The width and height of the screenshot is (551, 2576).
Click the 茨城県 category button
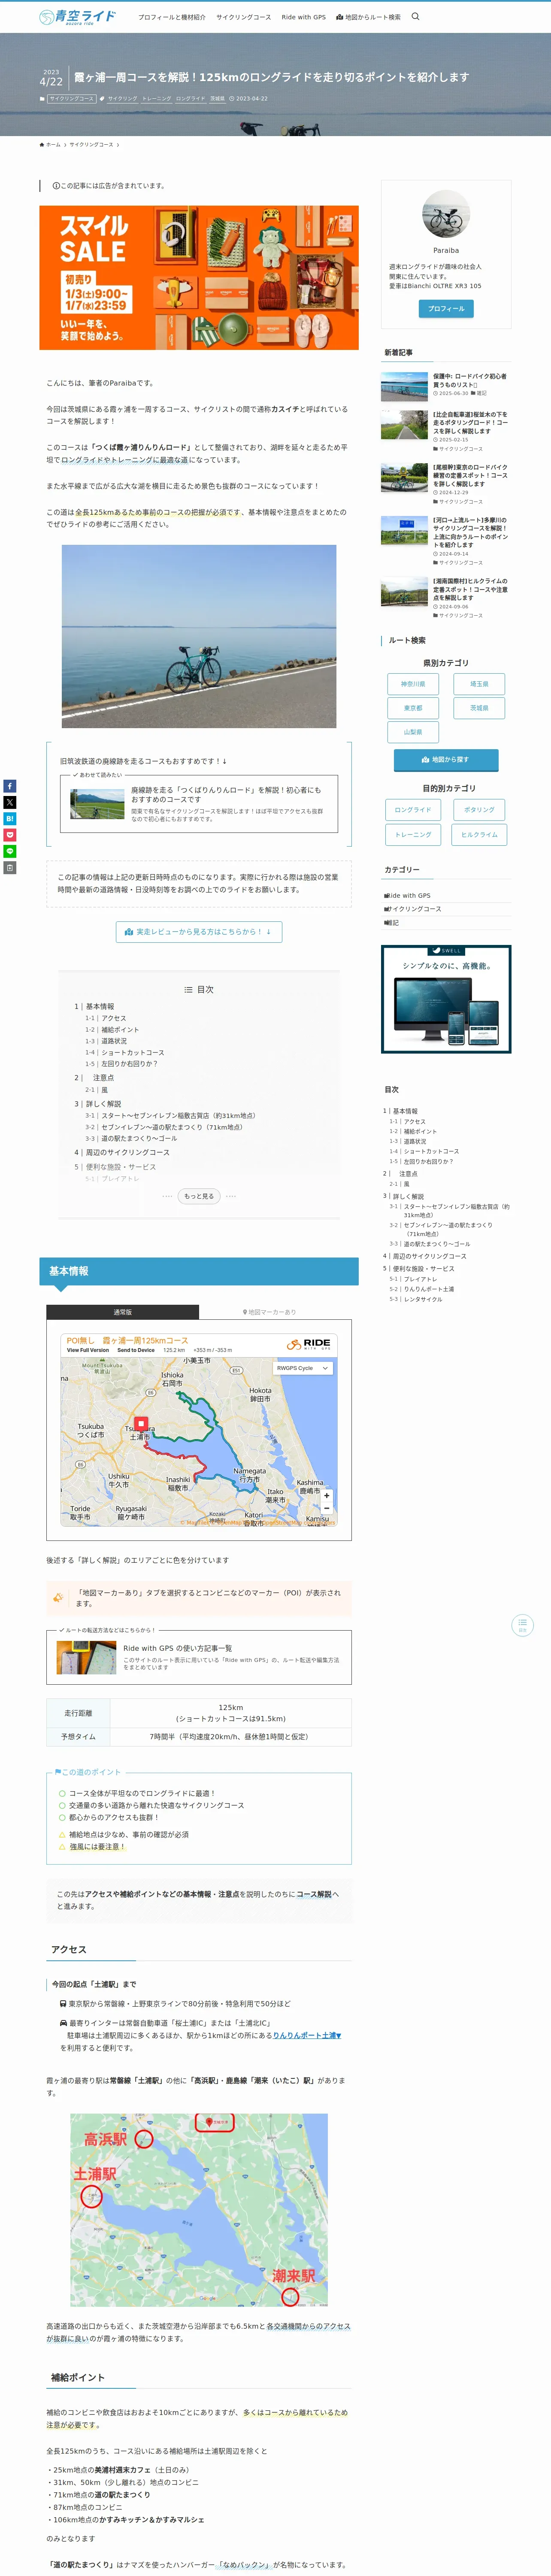click(479, 708)
